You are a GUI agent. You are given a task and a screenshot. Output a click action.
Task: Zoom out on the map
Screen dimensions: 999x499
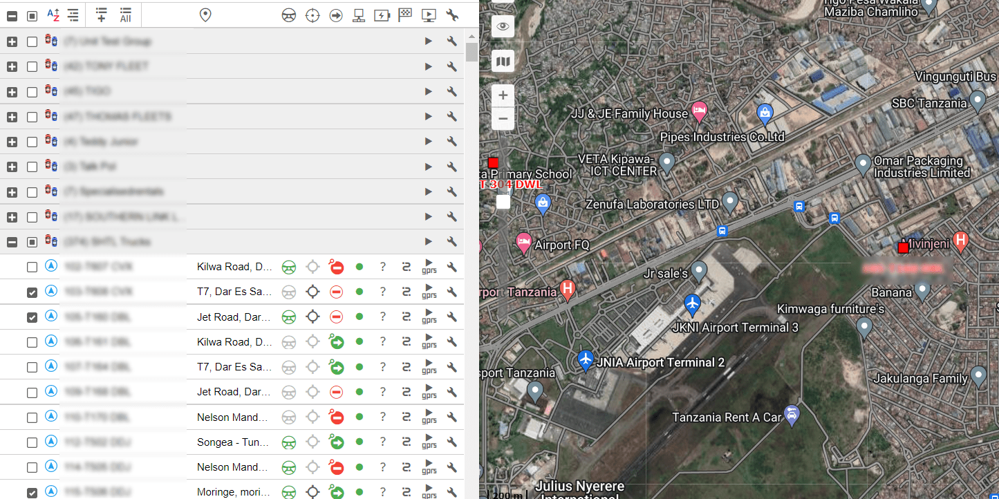coord(503,119)
